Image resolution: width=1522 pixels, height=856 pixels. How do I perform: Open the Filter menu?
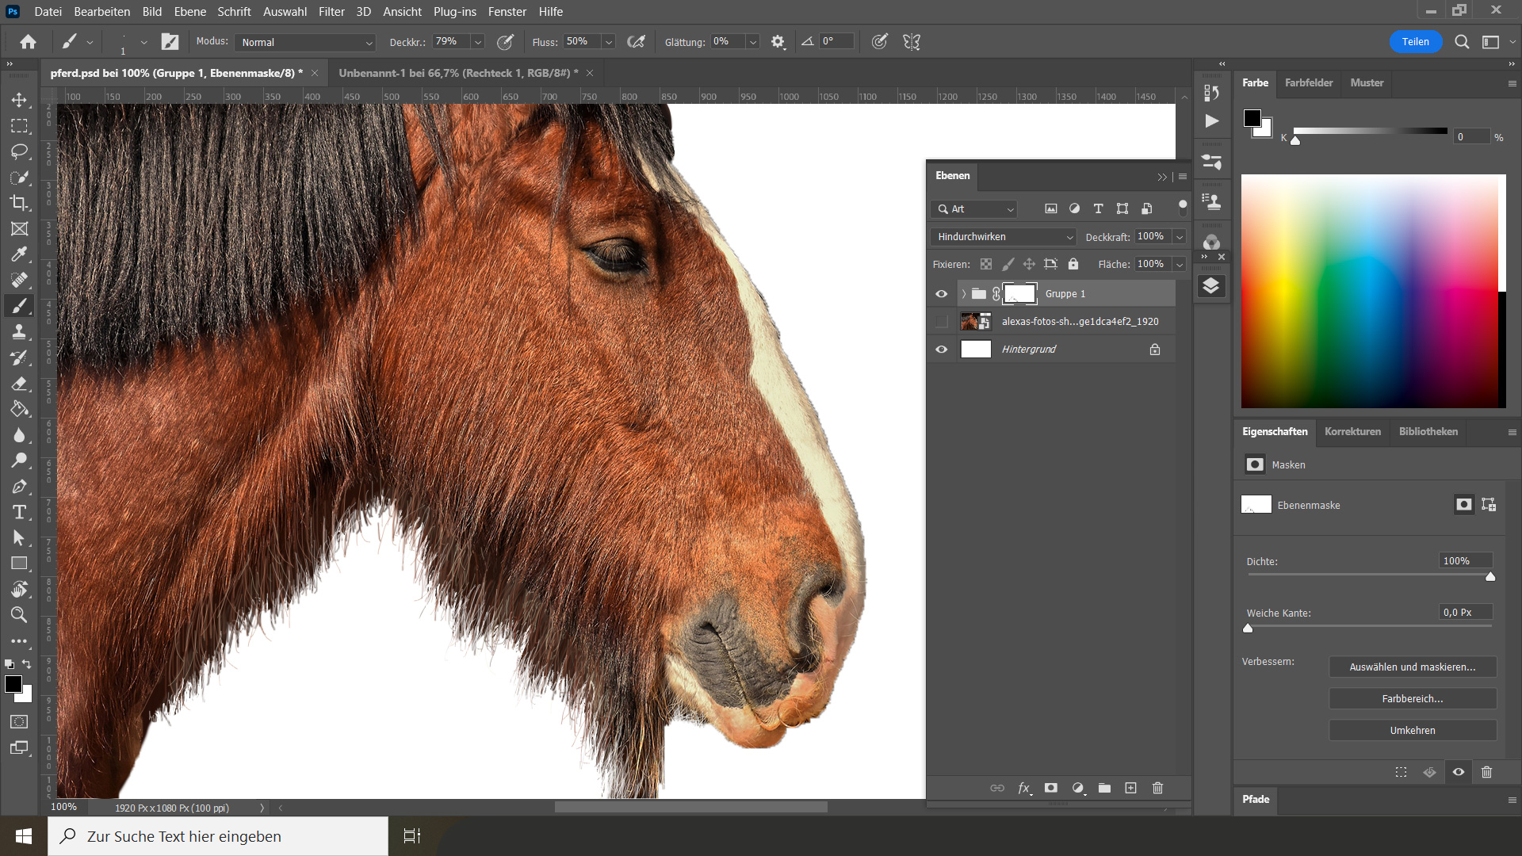331,12
